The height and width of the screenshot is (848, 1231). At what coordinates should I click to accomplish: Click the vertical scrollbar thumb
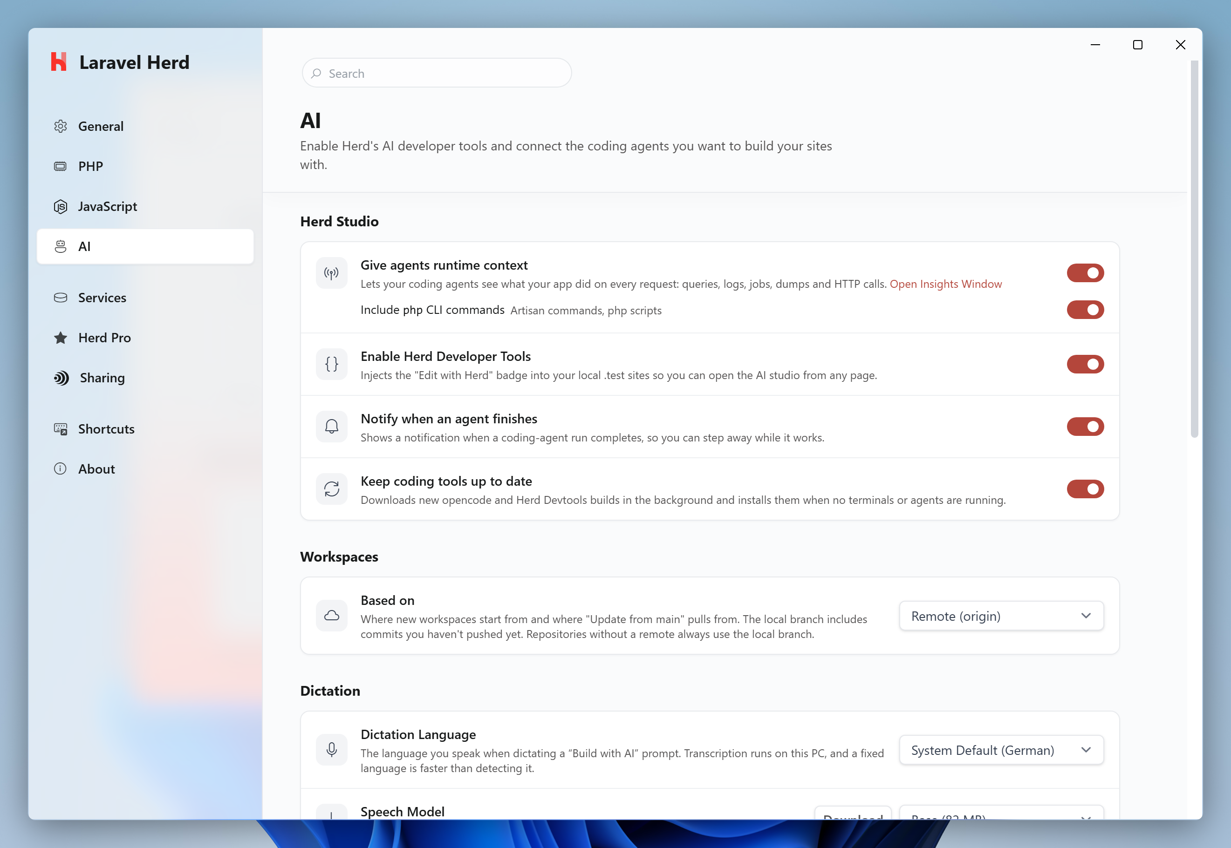click(1194, 249)
